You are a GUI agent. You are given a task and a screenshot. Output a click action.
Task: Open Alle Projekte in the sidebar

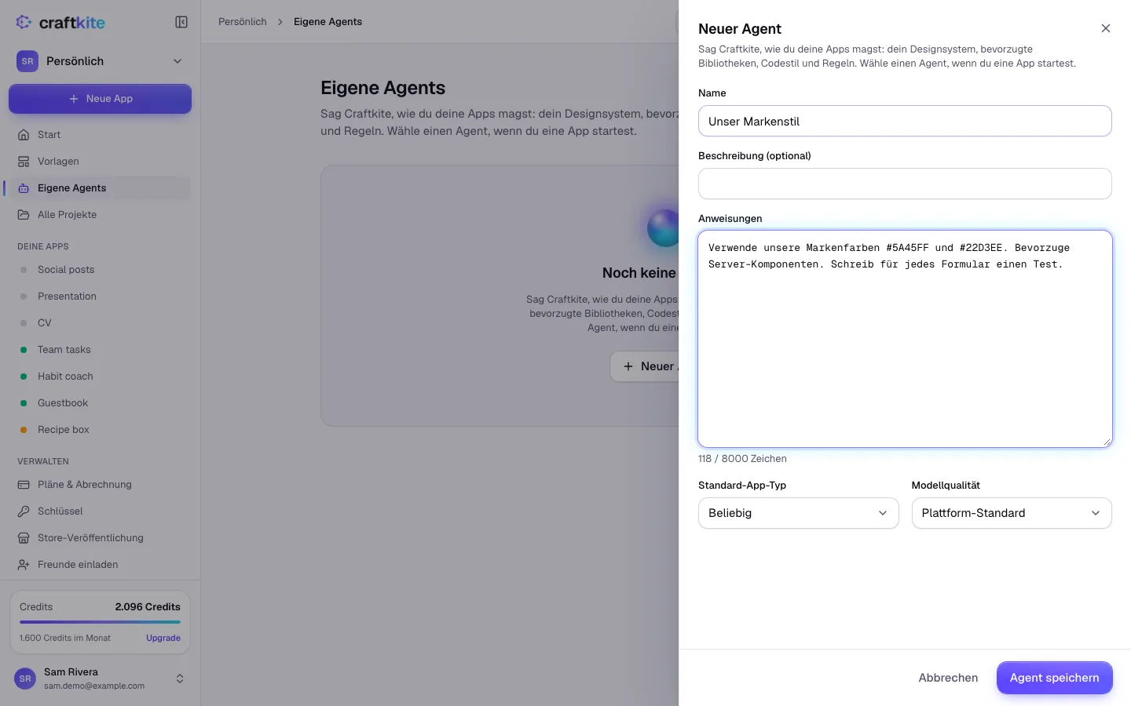click(x=100, y=215)
